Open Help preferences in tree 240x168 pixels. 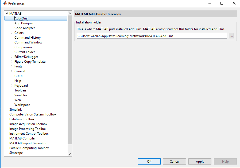coord(18,81)
